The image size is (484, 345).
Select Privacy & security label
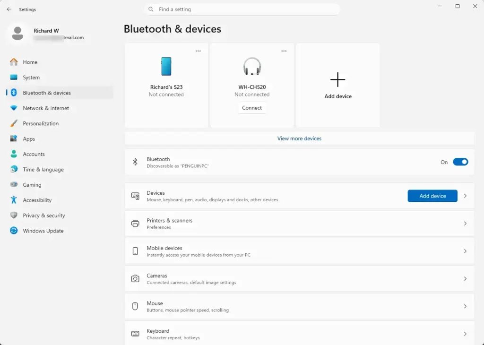pos(44,216)
